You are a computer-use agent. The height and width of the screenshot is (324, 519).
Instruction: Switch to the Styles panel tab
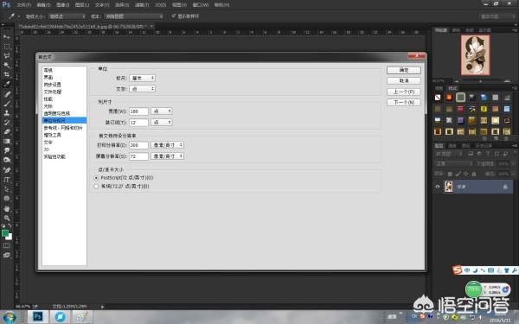452,88
